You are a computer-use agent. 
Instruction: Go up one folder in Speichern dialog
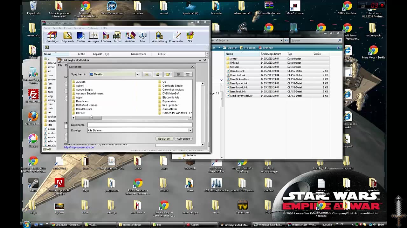147,74
